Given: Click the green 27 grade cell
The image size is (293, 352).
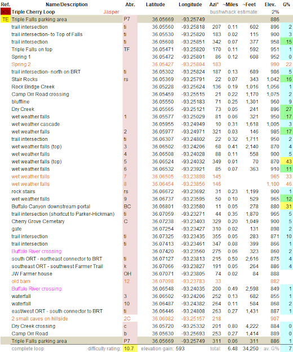Looking at the screenshot, I should [286, 109].
